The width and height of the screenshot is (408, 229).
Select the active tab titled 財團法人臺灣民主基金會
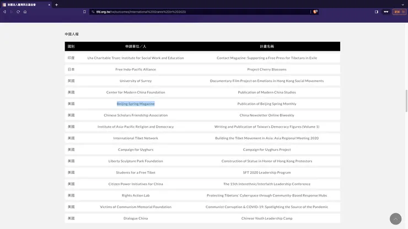pos(26,4)
